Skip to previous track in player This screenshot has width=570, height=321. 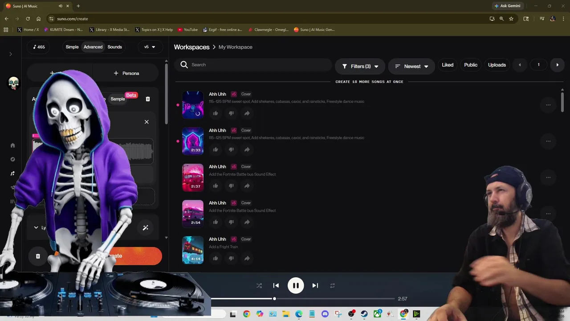click(x=276, y=285)
